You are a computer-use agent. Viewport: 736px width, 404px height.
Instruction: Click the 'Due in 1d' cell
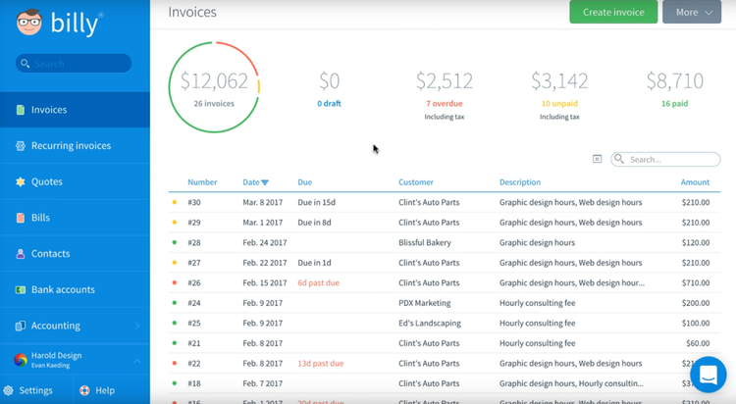314,263
